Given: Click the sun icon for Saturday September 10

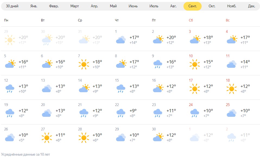Looking at the screenshot, I should click(195, 64).
